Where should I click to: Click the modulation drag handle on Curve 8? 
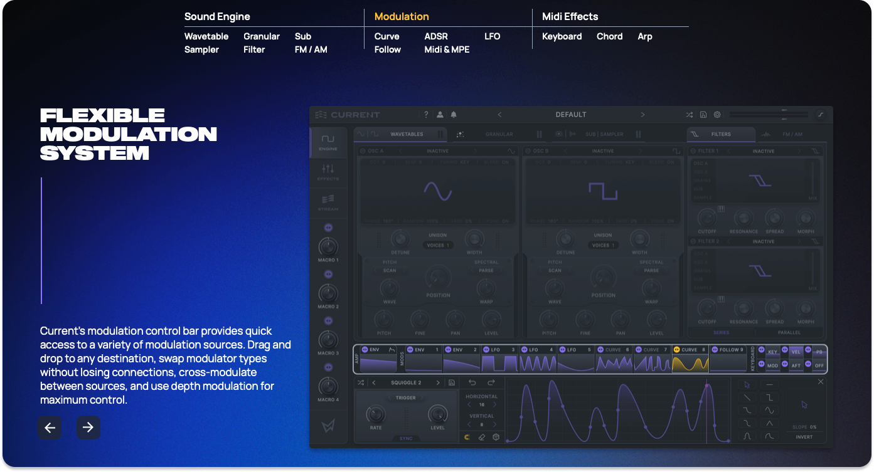tap(677, 350)
